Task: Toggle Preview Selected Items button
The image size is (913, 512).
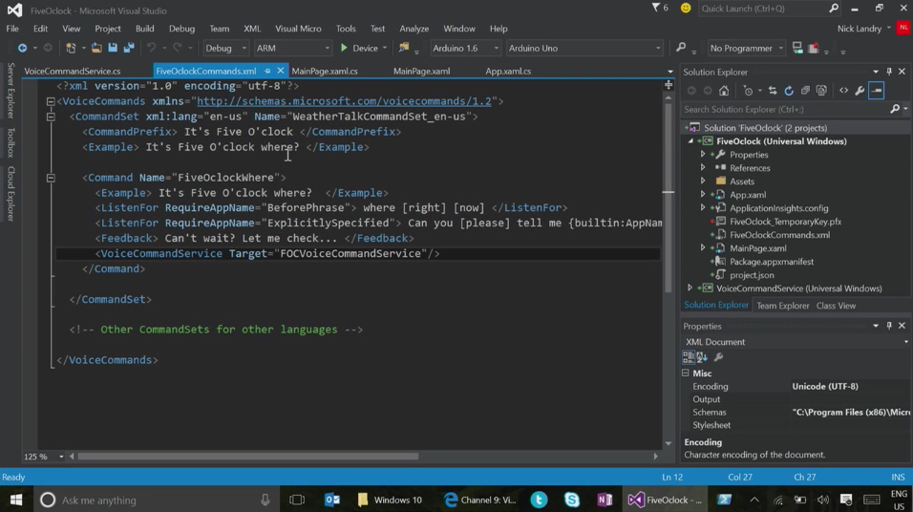Action: tap(877, 91)
